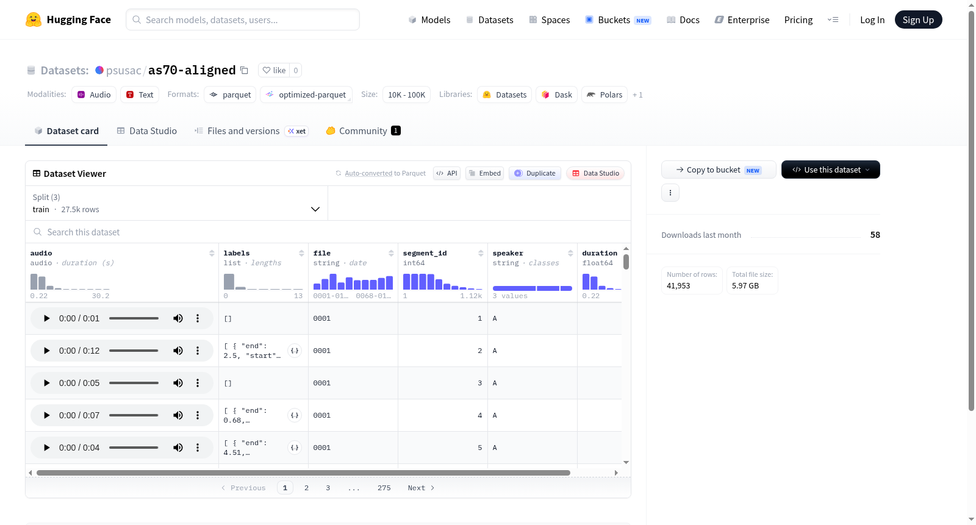
Task: Mute the 0:05 audio clip
Action: click(x=178, y=383)
